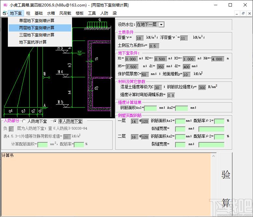Open the 工具 menu
This screenshot has width=253, height=217.
click(92, 13)
